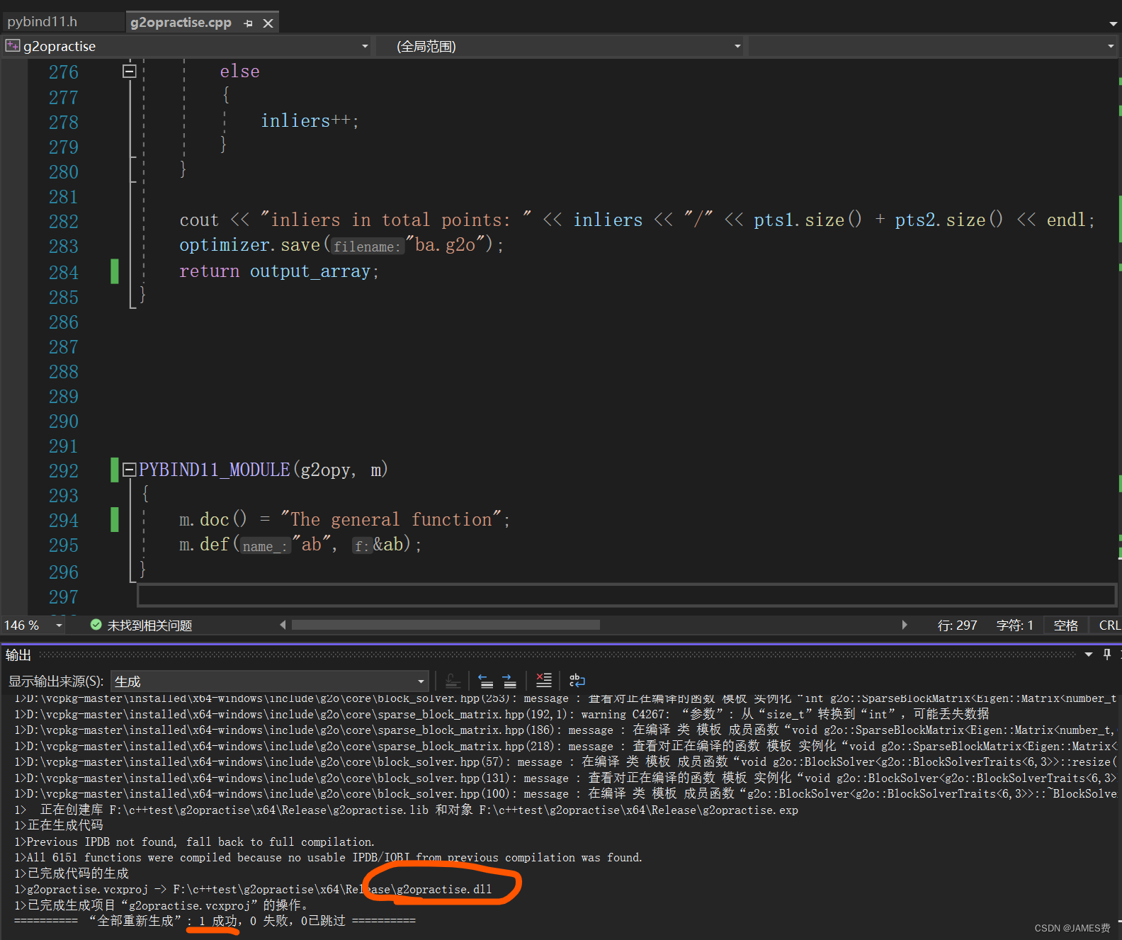Click the horizontal scrollbar right arrow

click(x=905, y=625)
